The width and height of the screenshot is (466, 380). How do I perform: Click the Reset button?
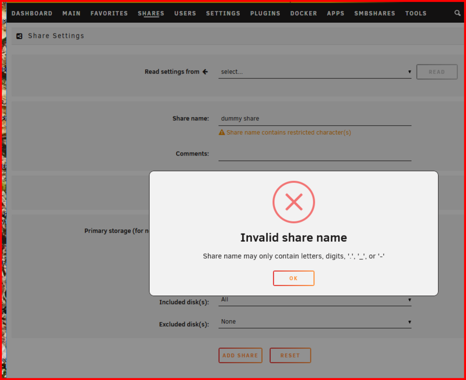pos(291,355)
